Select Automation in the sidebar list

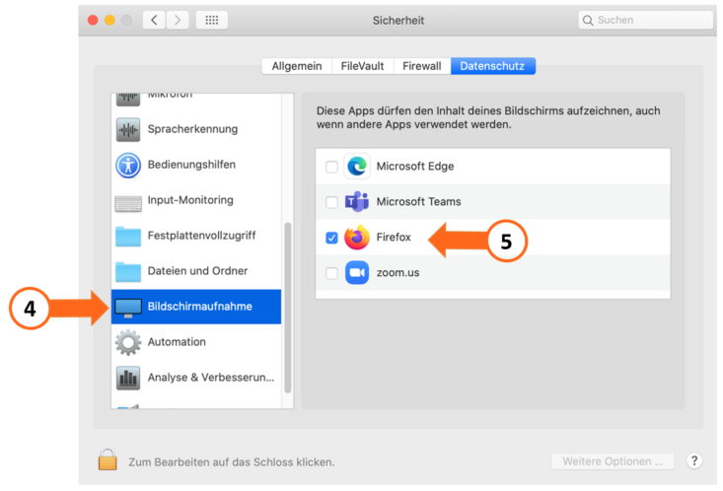tap(196, 342)
